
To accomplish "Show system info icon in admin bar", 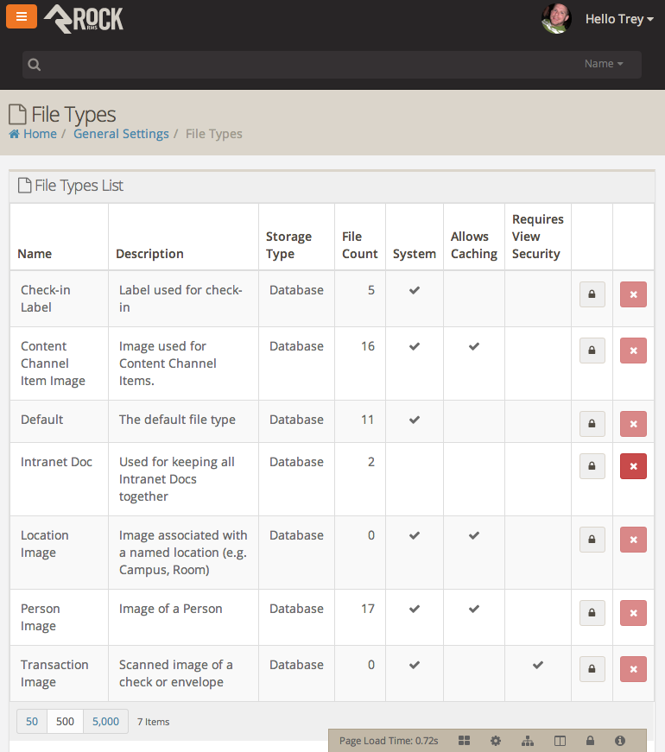I will 619,741.
